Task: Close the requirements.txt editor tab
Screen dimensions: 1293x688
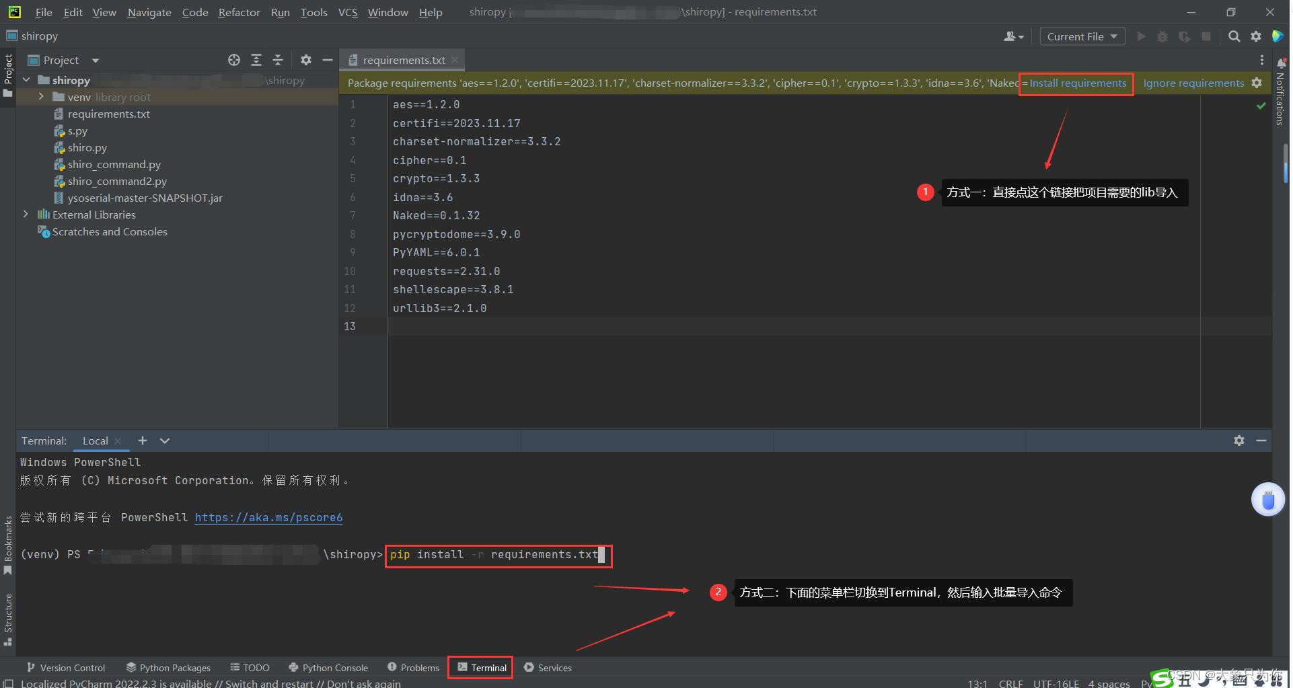Action: (x=455, y=60)
